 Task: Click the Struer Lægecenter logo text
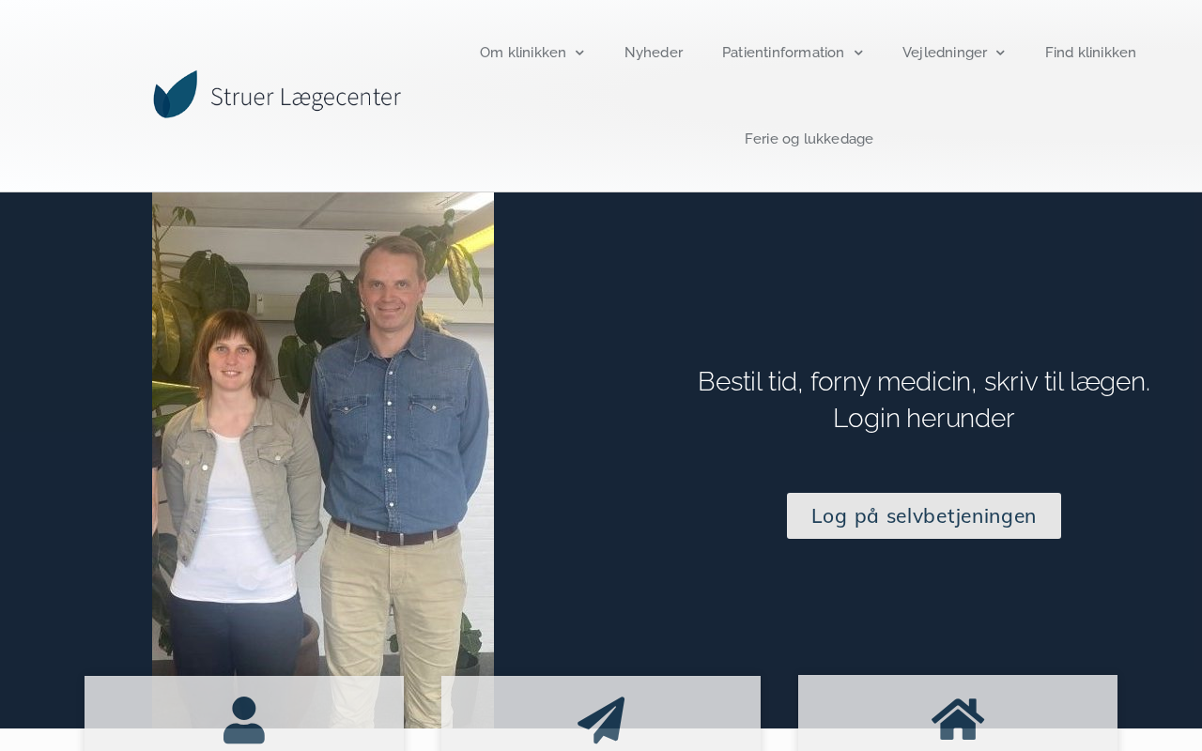[306, 97]
